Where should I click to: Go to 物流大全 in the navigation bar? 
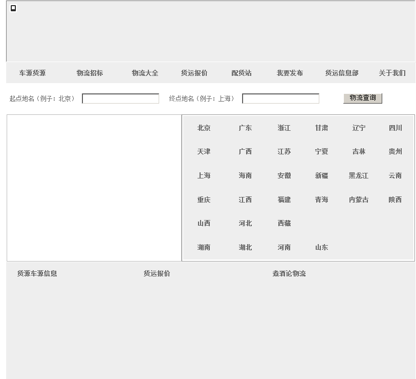coord(145,73)
